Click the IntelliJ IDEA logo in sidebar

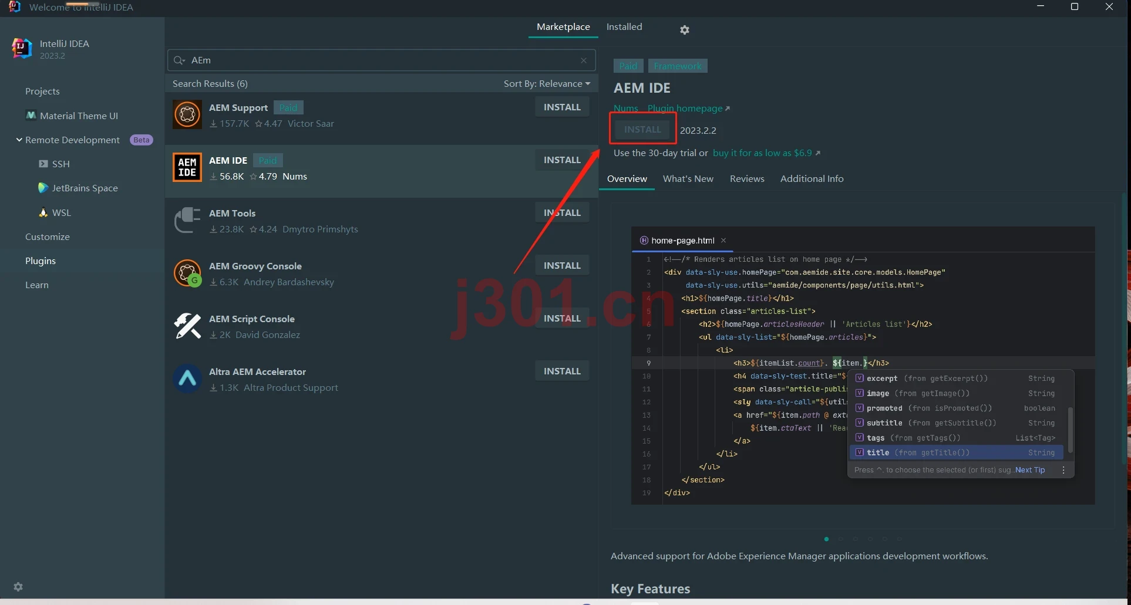(22, 48)
